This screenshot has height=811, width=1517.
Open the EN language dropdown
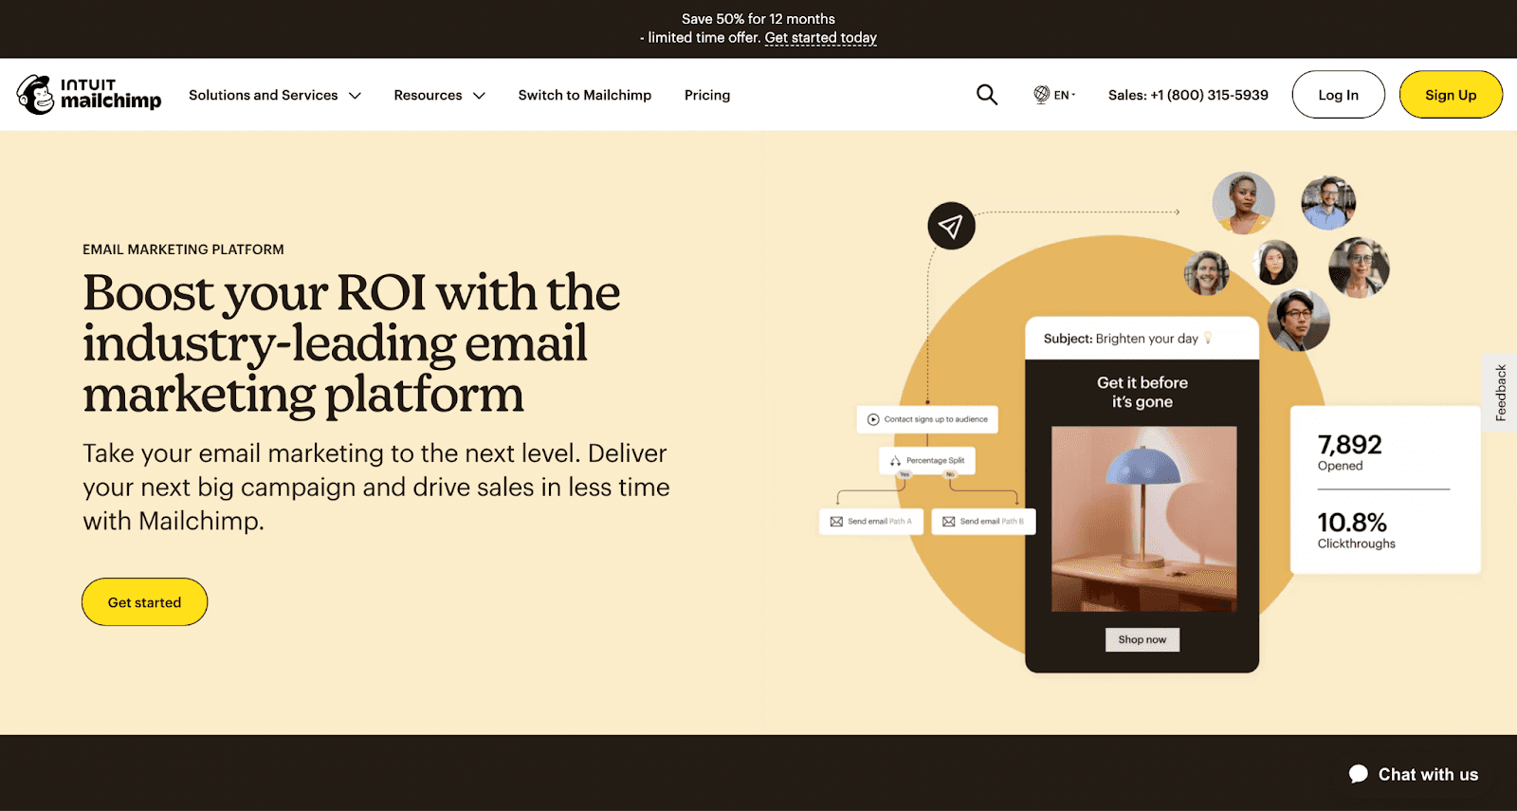pyautogui.click(x=1054, y=95)
